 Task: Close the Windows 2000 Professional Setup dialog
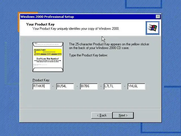point(158,17)
